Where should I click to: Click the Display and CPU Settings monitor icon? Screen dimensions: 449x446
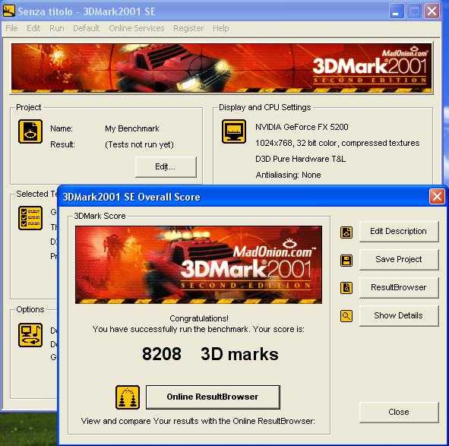(234, 131)
